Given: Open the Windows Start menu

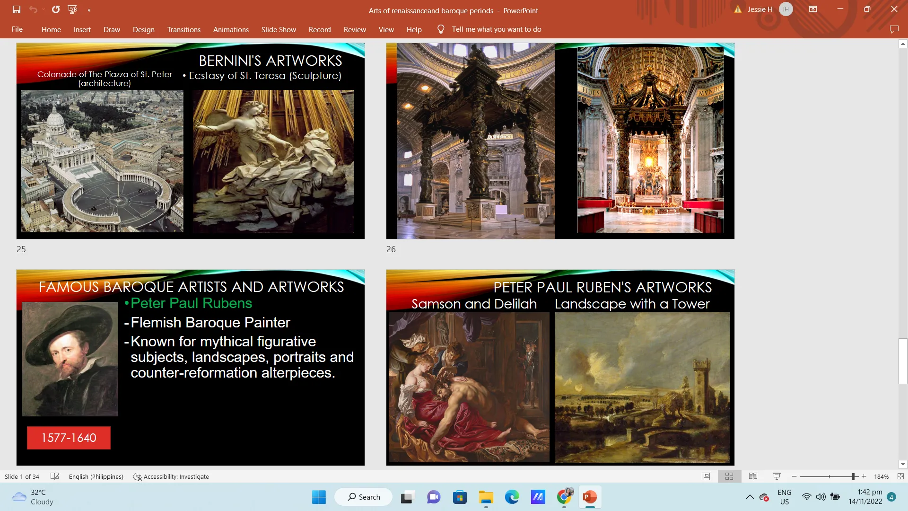Looking at the screenshot, I should [319, 497].
